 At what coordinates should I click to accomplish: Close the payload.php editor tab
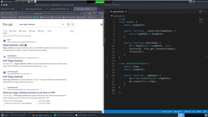point(126,12)
